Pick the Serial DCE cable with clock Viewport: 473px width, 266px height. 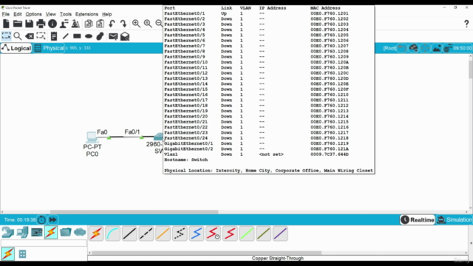coord(214,233)
